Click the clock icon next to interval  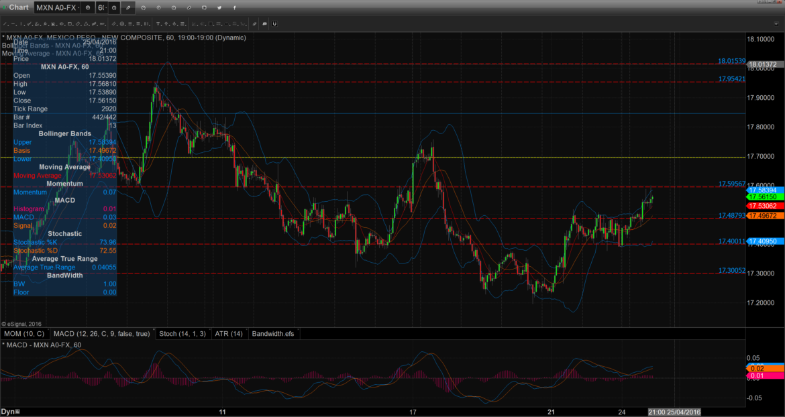click(114, 7)
